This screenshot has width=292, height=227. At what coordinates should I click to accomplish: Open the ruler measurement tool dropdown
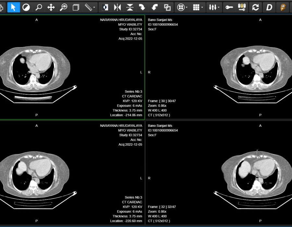pos(94,7)
